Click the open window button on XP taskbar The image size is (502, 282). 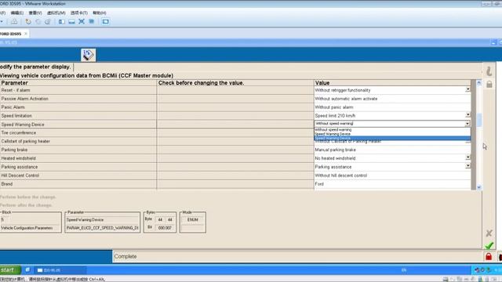click(60, 270)
